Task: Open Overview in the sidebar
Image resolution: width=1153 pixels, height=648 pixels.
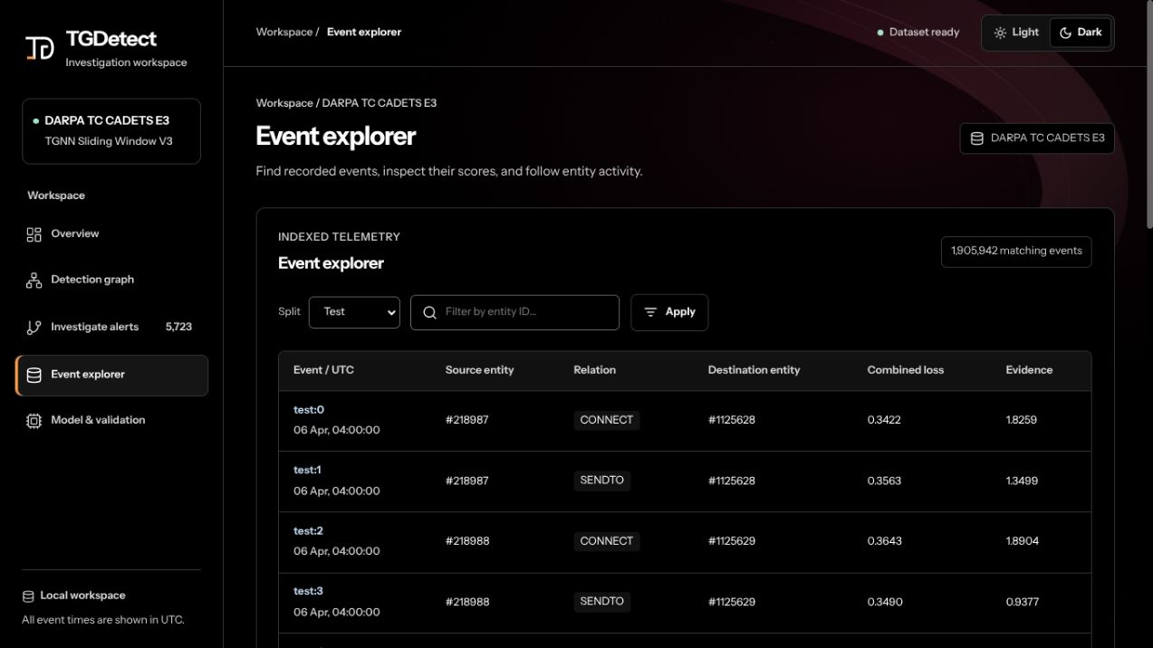Action: 111,234
